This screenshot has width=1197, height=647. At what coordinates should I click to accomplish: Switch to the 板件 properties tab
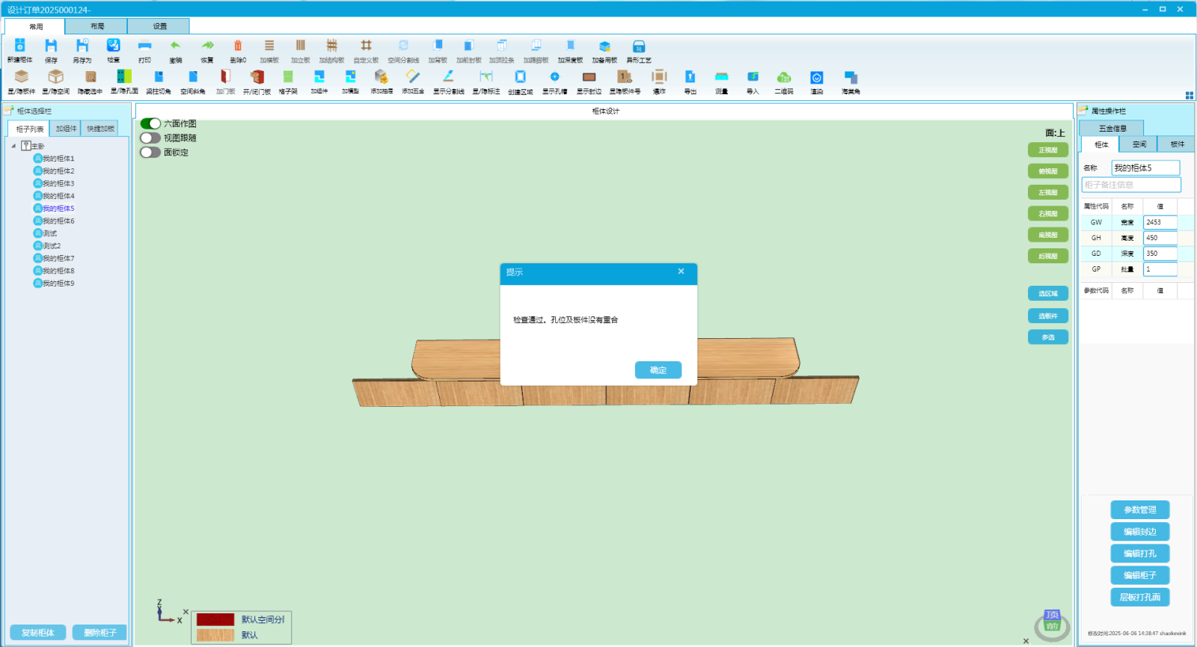click(x=1177, y=144)
